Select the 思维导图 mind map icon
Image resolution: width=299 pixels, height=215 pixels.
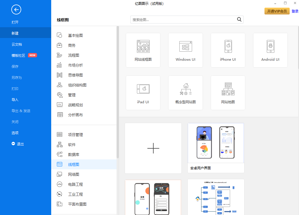click(59, 75)
